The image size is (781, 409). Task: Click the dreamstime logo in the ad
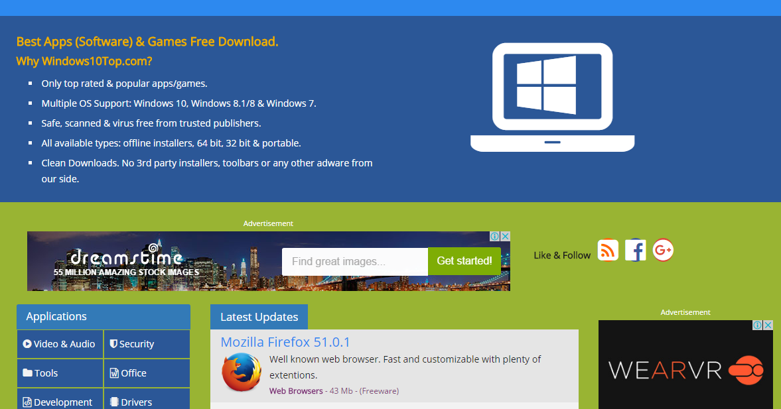coord(127,255)
